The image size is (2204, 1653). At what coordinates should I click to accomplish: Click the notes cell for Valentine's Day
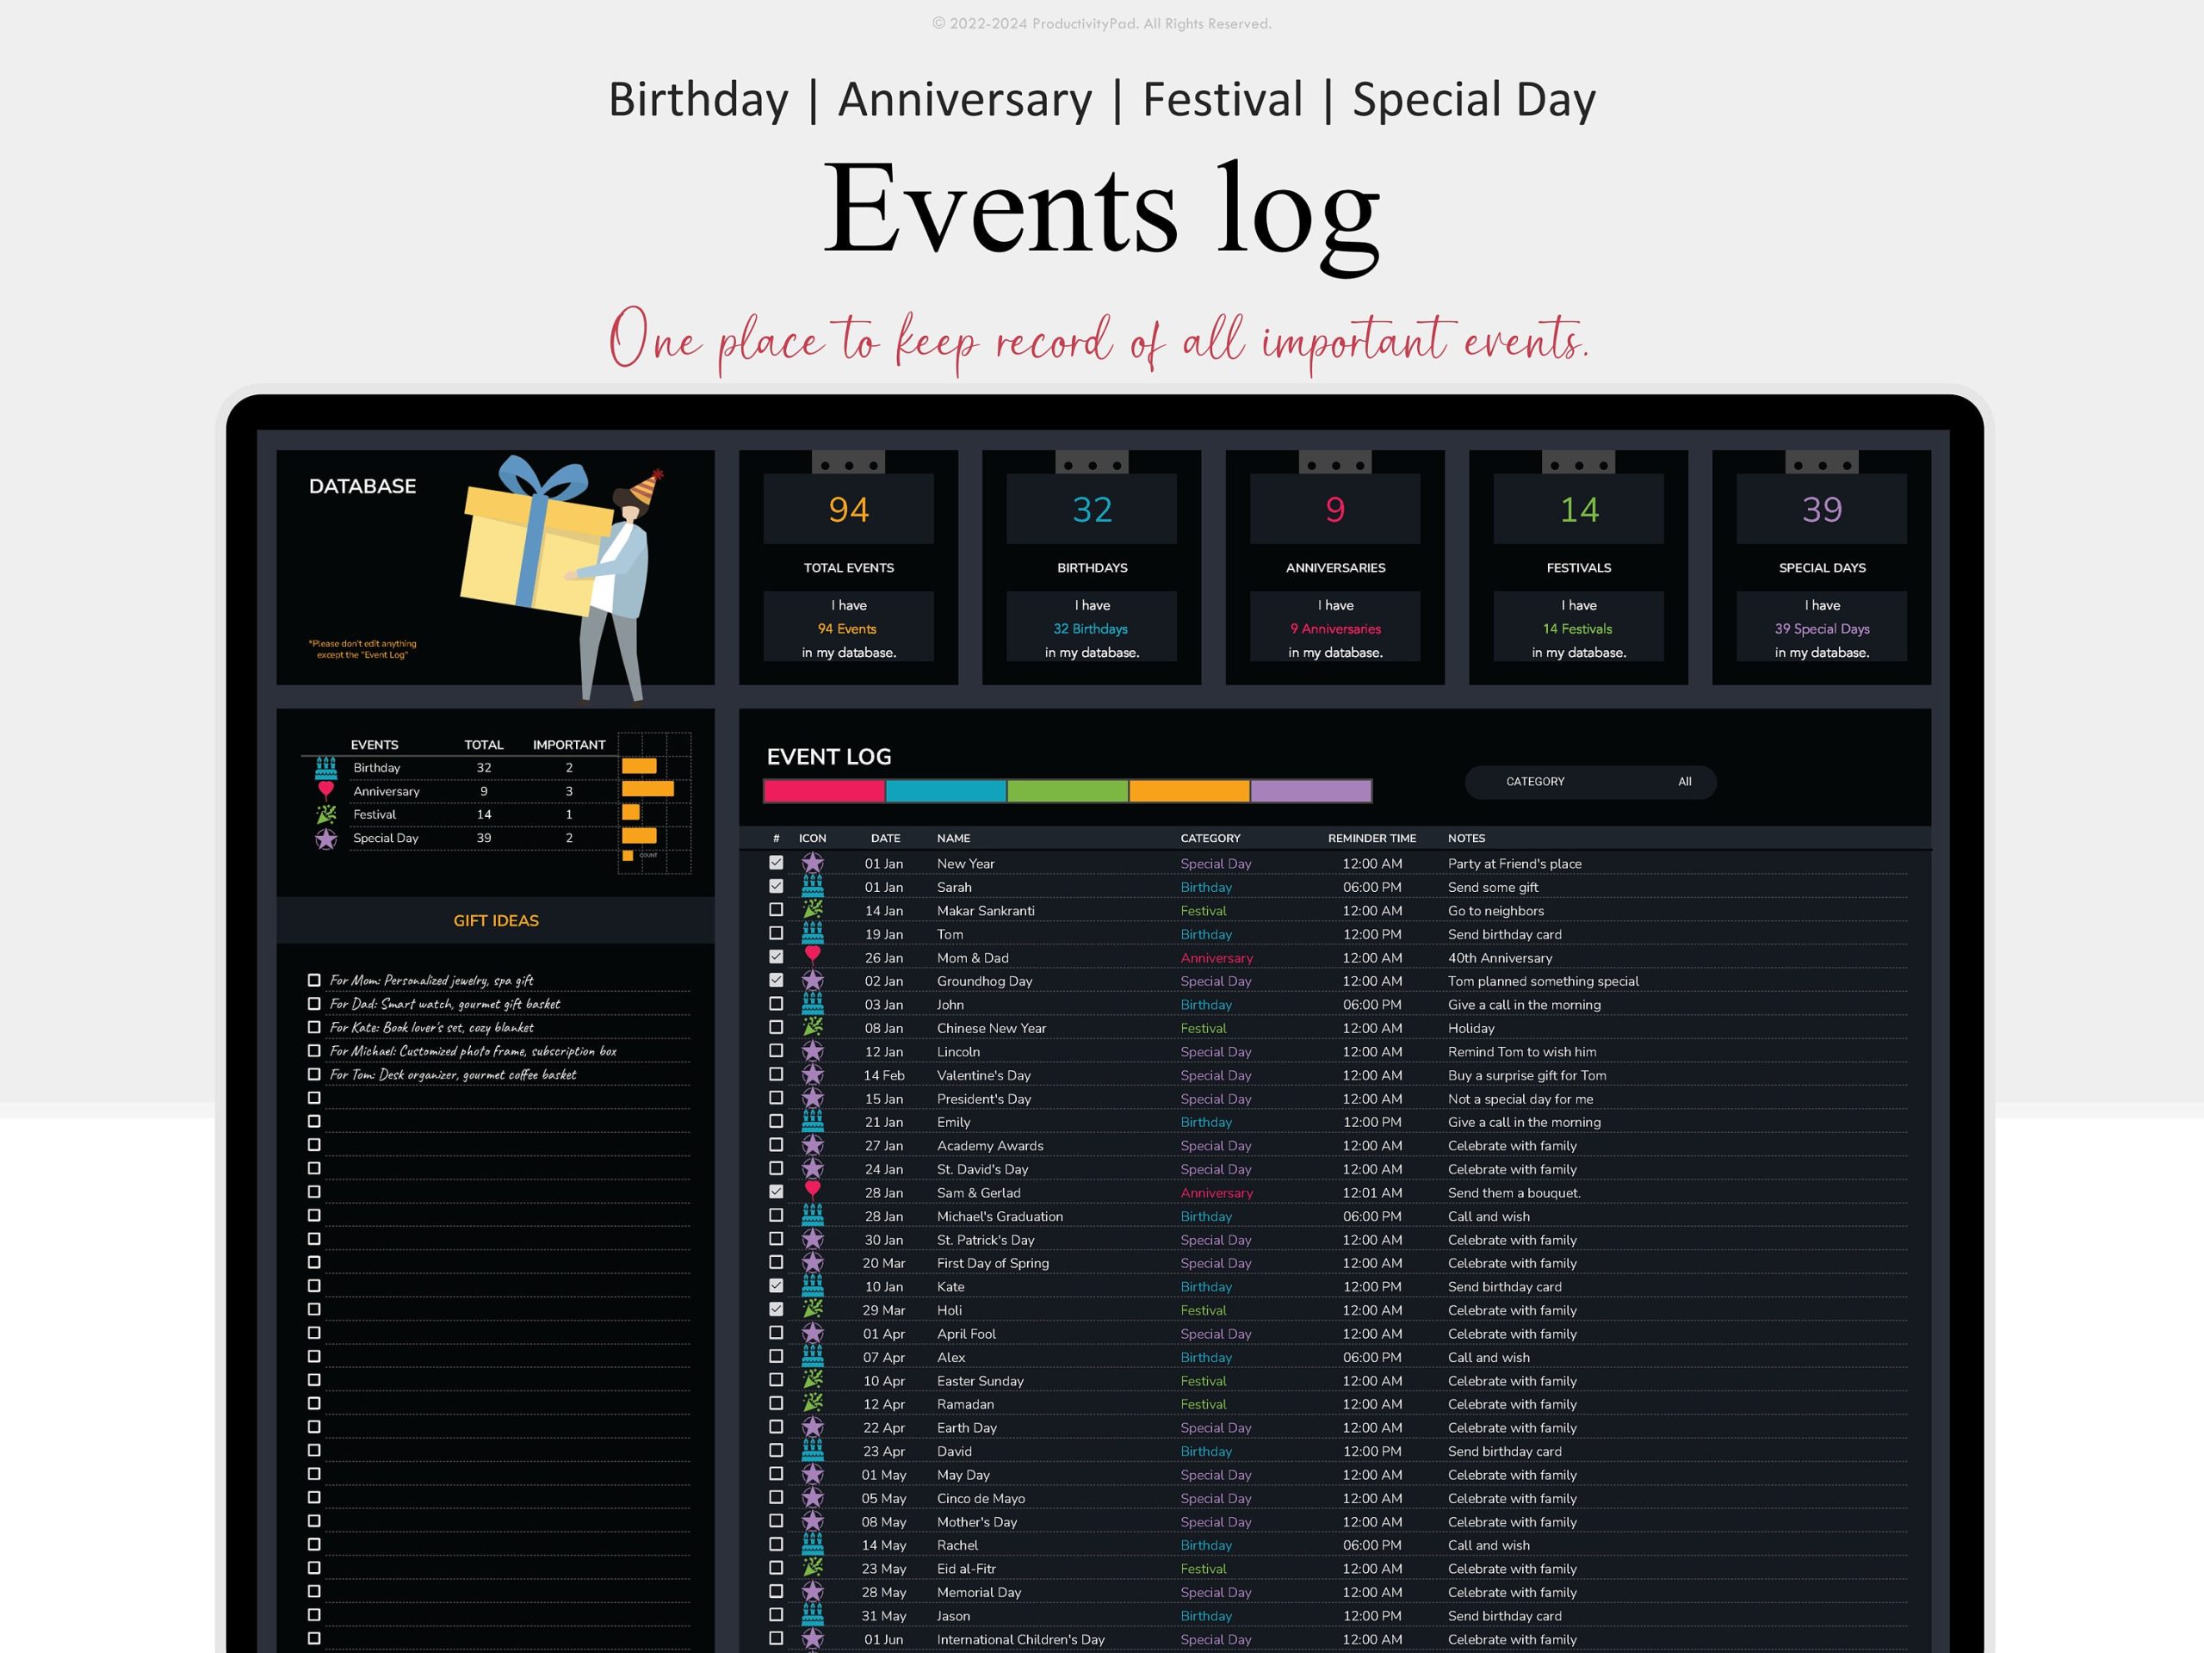click(x=1526, y=1075)
